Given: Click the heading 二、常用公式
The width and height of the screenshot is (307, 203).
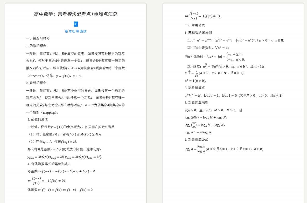Looking at the screenshot, I should coord(195,25).
